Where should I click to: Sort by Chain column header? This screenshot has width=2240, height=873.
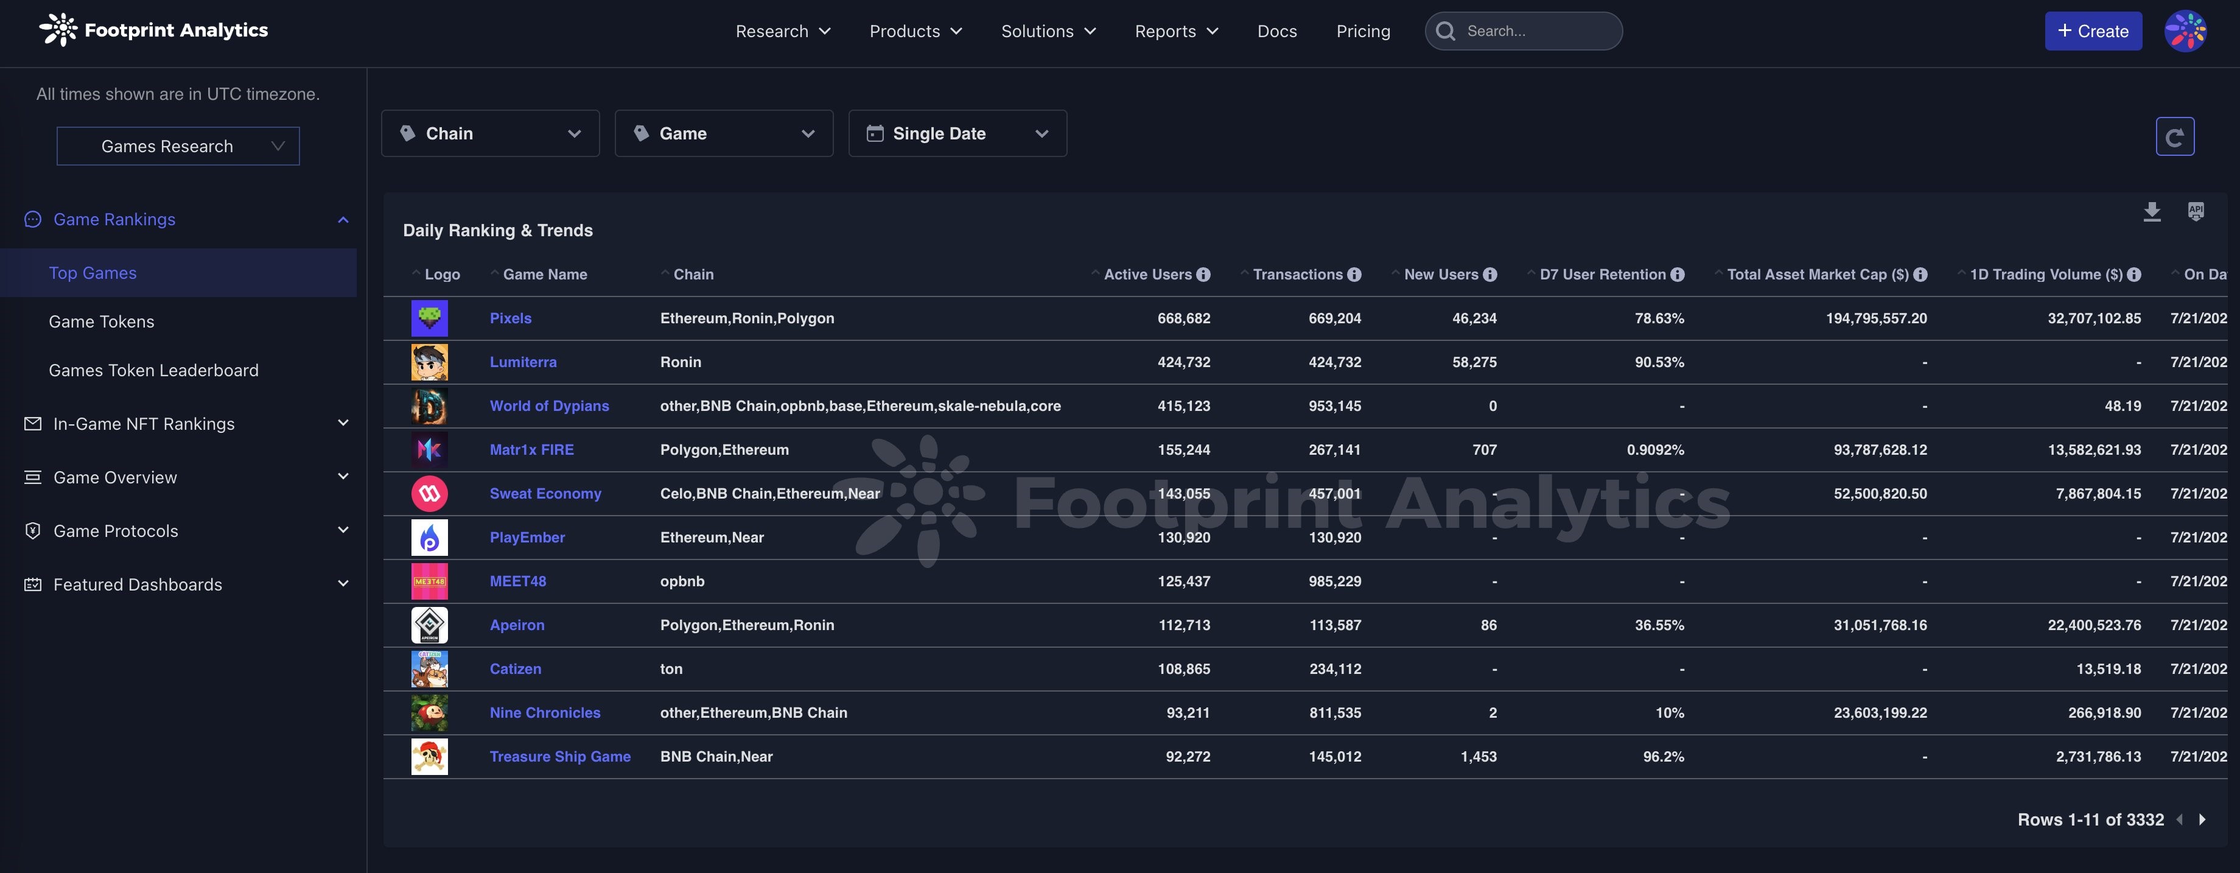click(693, 275)
